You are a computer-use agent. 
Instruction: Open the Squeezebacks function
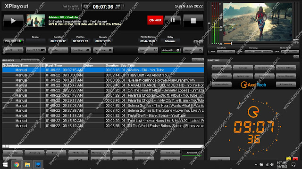221,84
